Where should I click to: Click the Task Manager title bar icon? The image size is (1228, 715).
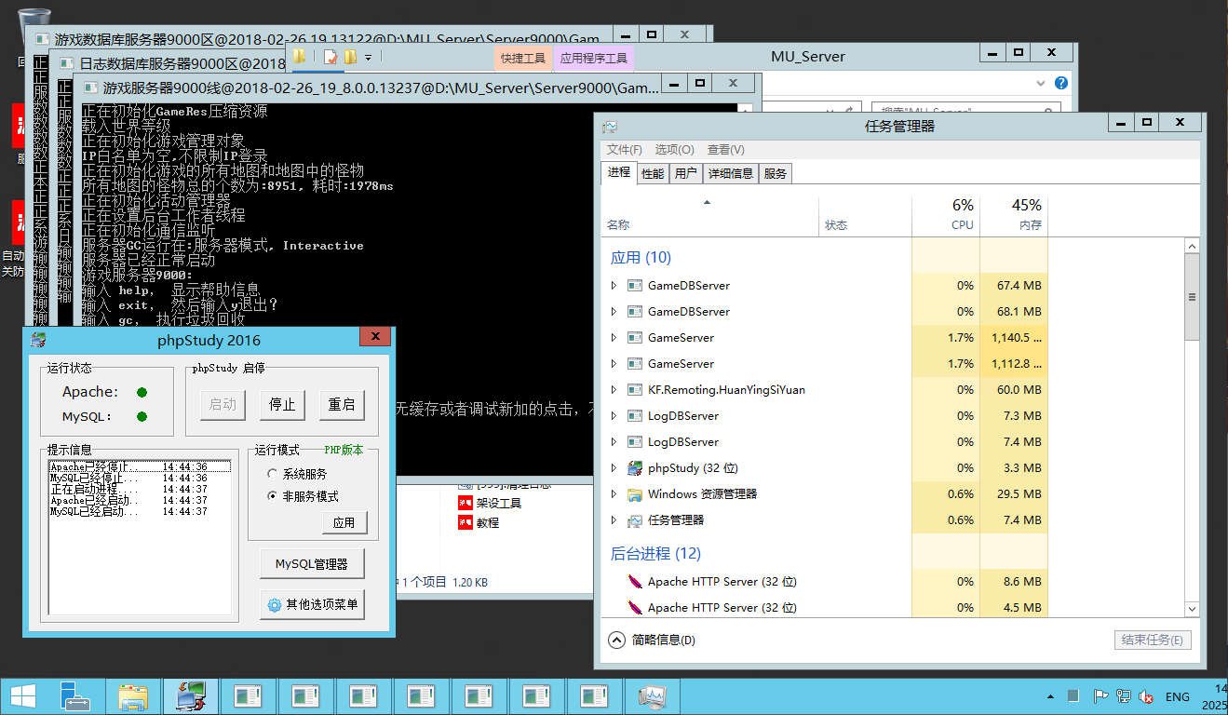point(610,127)
